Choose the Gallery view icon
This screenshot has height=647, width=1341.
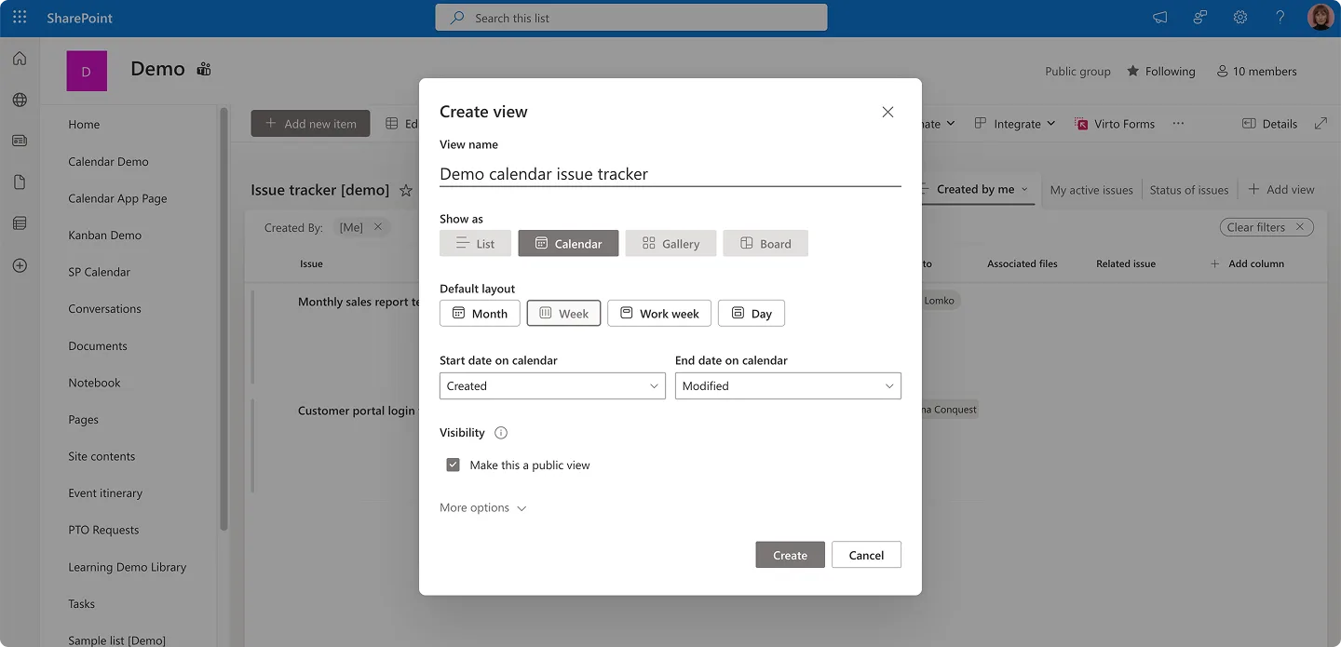(x=670, y=243)
